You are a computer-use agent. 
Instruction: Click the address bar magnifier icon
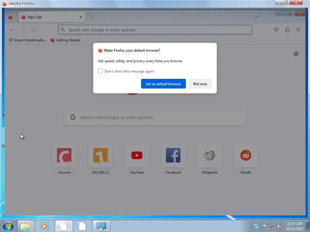pos(63,30)
